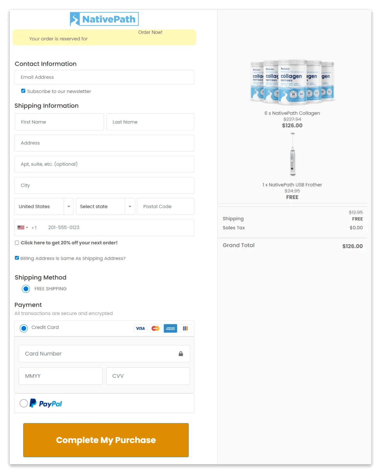Viewport: 381px width, 474px height.
Task: Click 'Your order is reserved for' text
Action: click(x=58, y=39)
